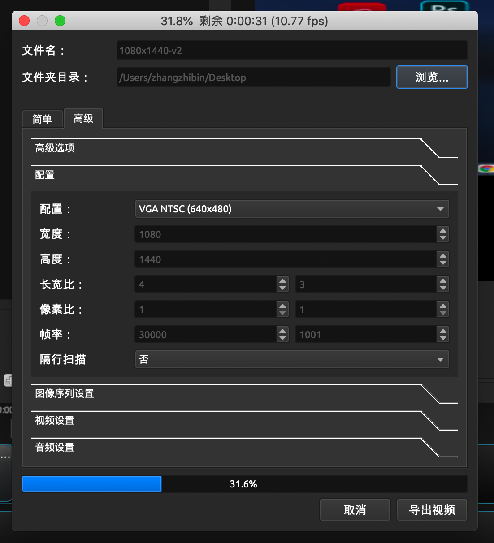
Task: Cancel the export with 取消 button
Action: [x=355, y=510]
